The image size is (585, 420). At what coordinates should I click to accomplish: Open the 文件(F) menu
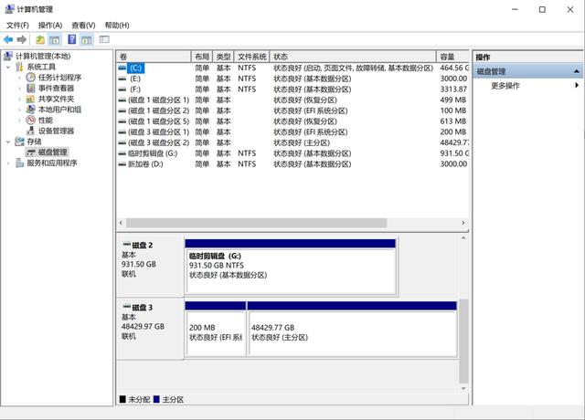pyautogui.click(x=17, y=25)
